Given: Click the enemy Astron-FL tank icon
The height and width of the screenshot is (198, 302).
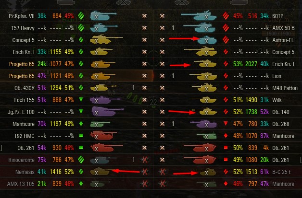Looking at the screenshot, I should (207, 40).
